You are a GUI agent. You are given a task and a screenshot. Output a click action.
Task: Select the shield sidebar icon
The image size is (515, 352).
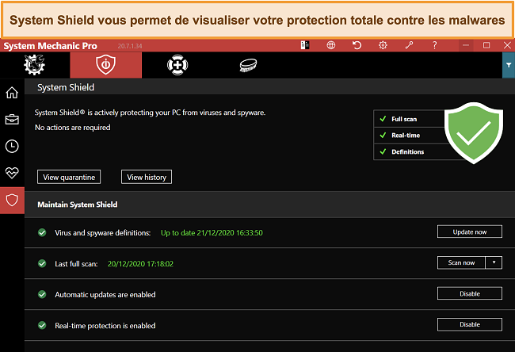(x=12, y=200)
